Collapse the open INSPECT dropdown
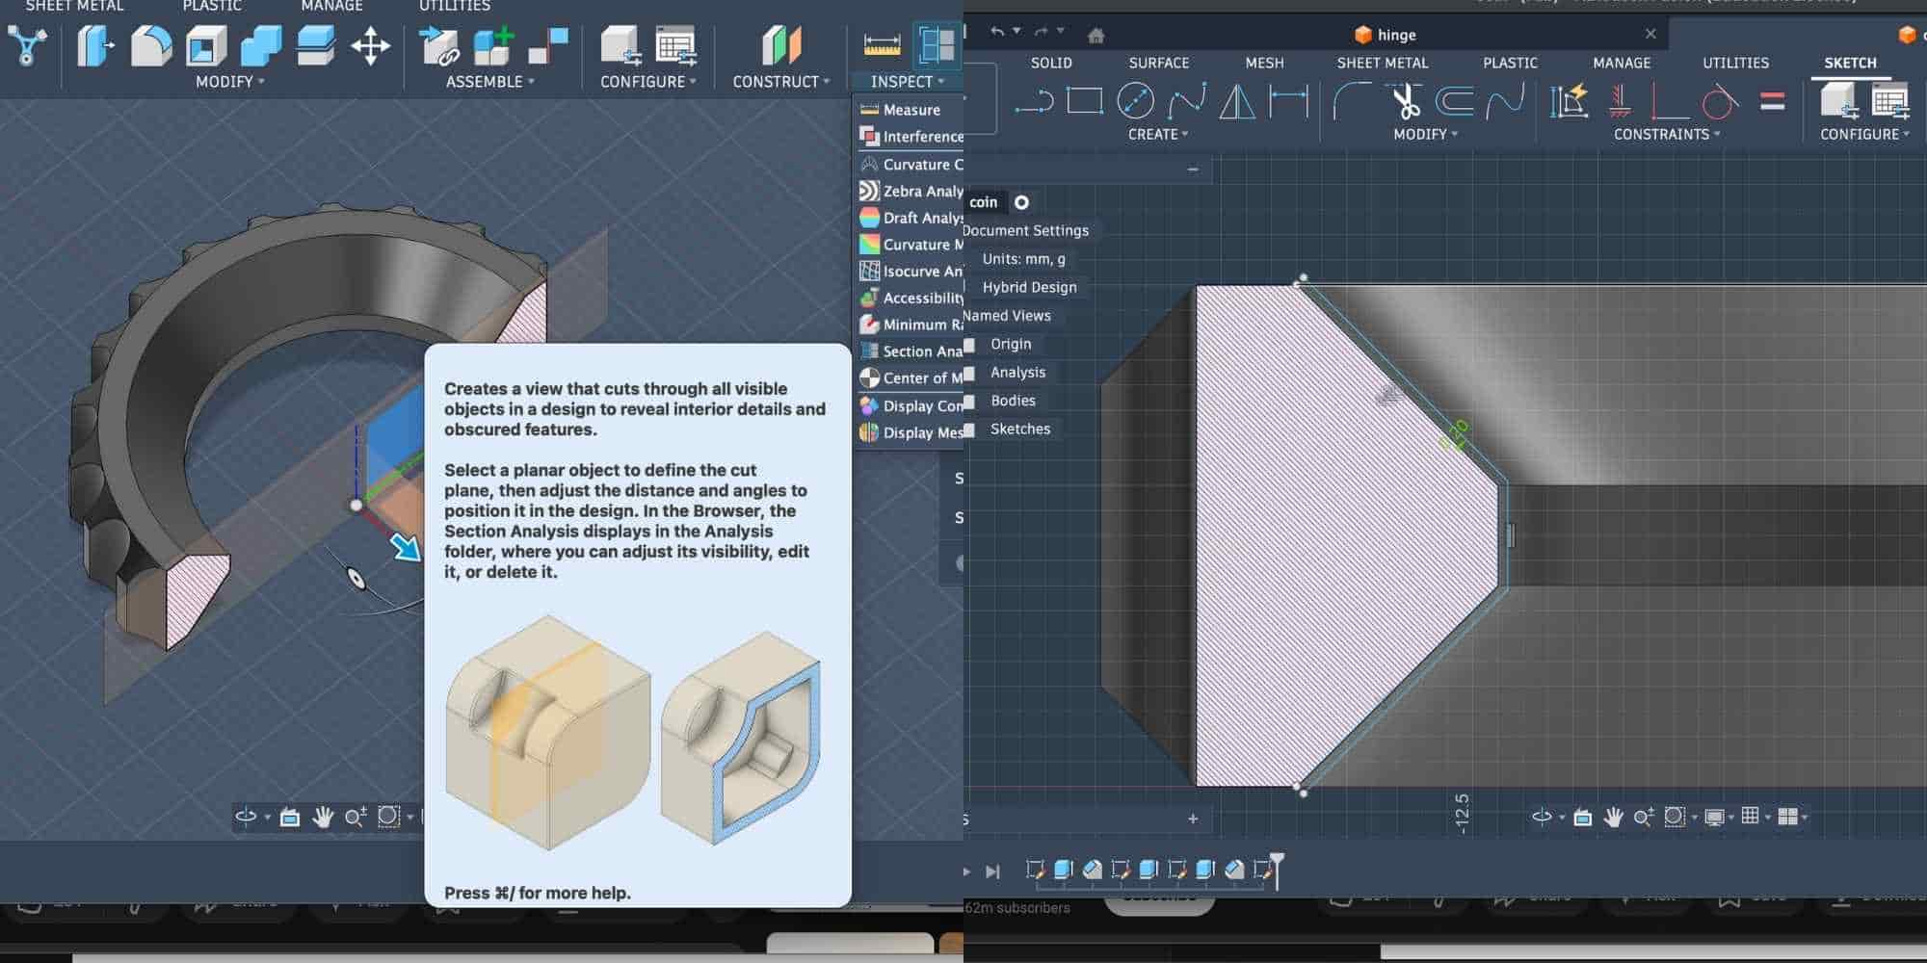 tap(907, 82)
